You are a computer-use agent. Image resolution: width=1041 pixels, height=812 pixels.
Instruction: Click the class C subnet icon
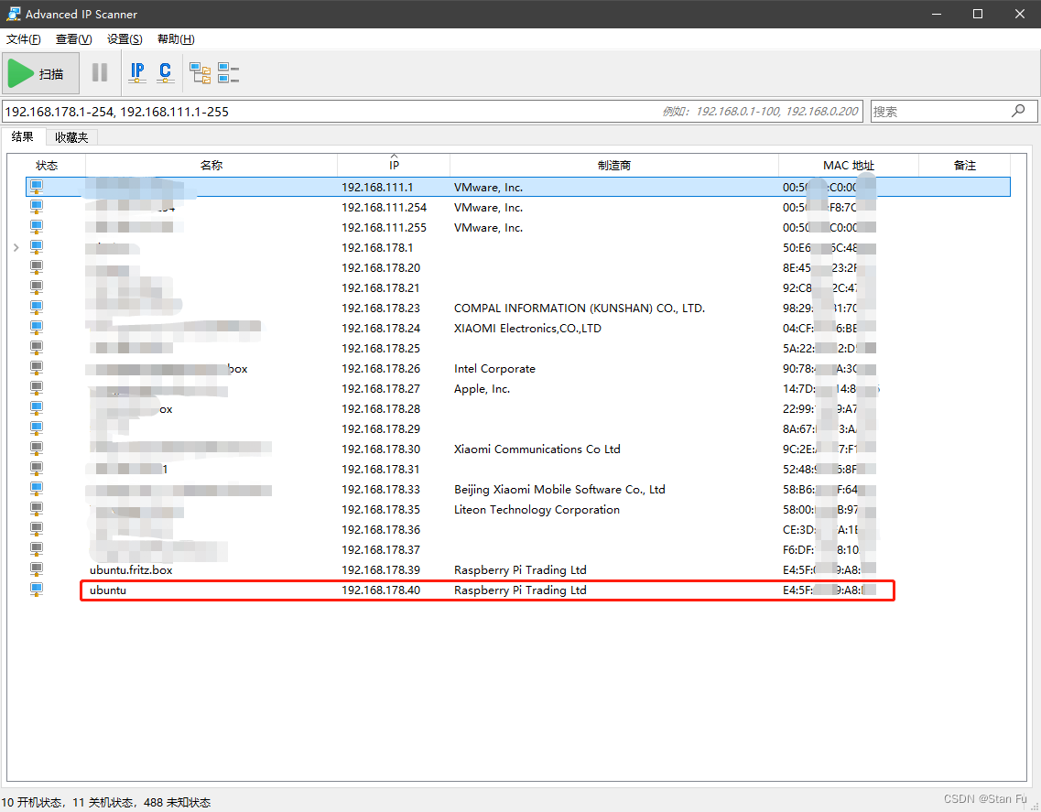[165, 72]
